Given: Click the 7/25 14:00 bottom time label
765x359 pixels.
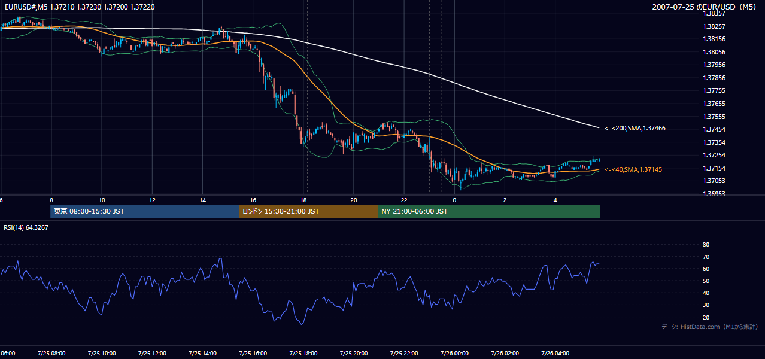Looking at the screenshot, I should tap(202, 353).
